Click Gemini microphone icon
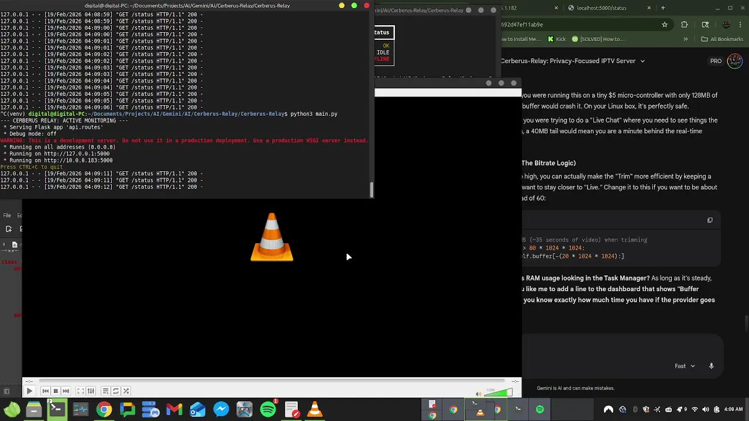 click(712, 366)
